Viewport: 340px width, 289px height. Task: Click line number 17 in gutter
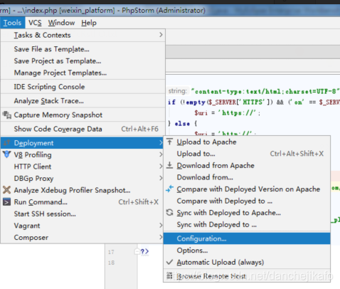(111, 252)
